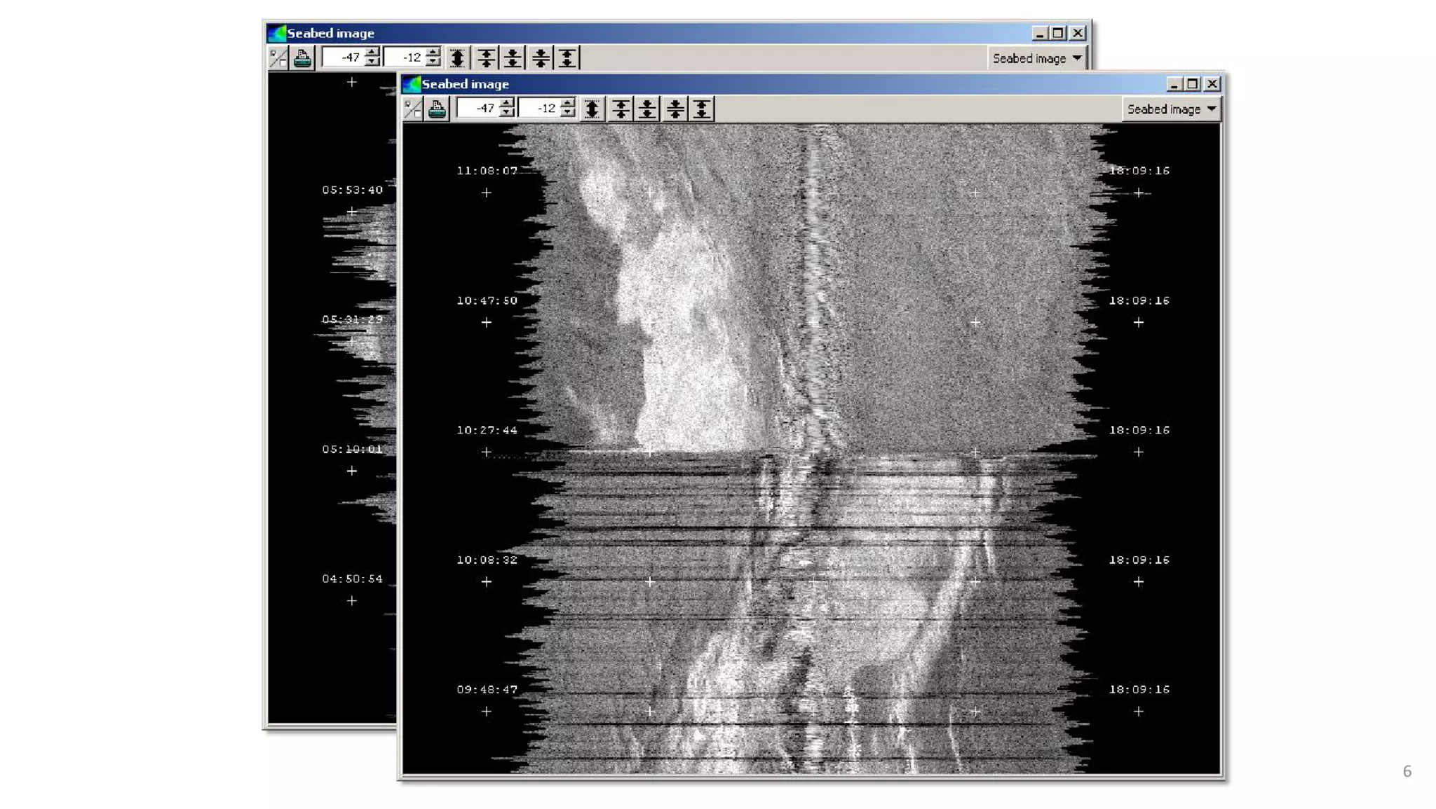Click the last range-adjust arrow icon in back toolbar
The height and width of the screenshot is (809, 1436).
567,58
